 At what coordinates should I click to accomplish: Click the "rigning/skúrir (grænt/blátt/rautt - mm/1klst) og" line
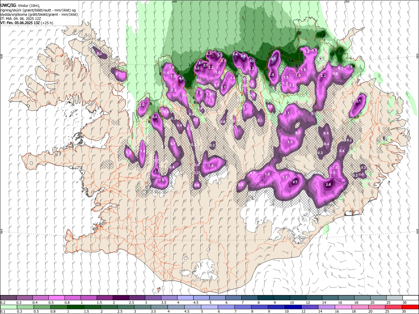click(38, 10)
